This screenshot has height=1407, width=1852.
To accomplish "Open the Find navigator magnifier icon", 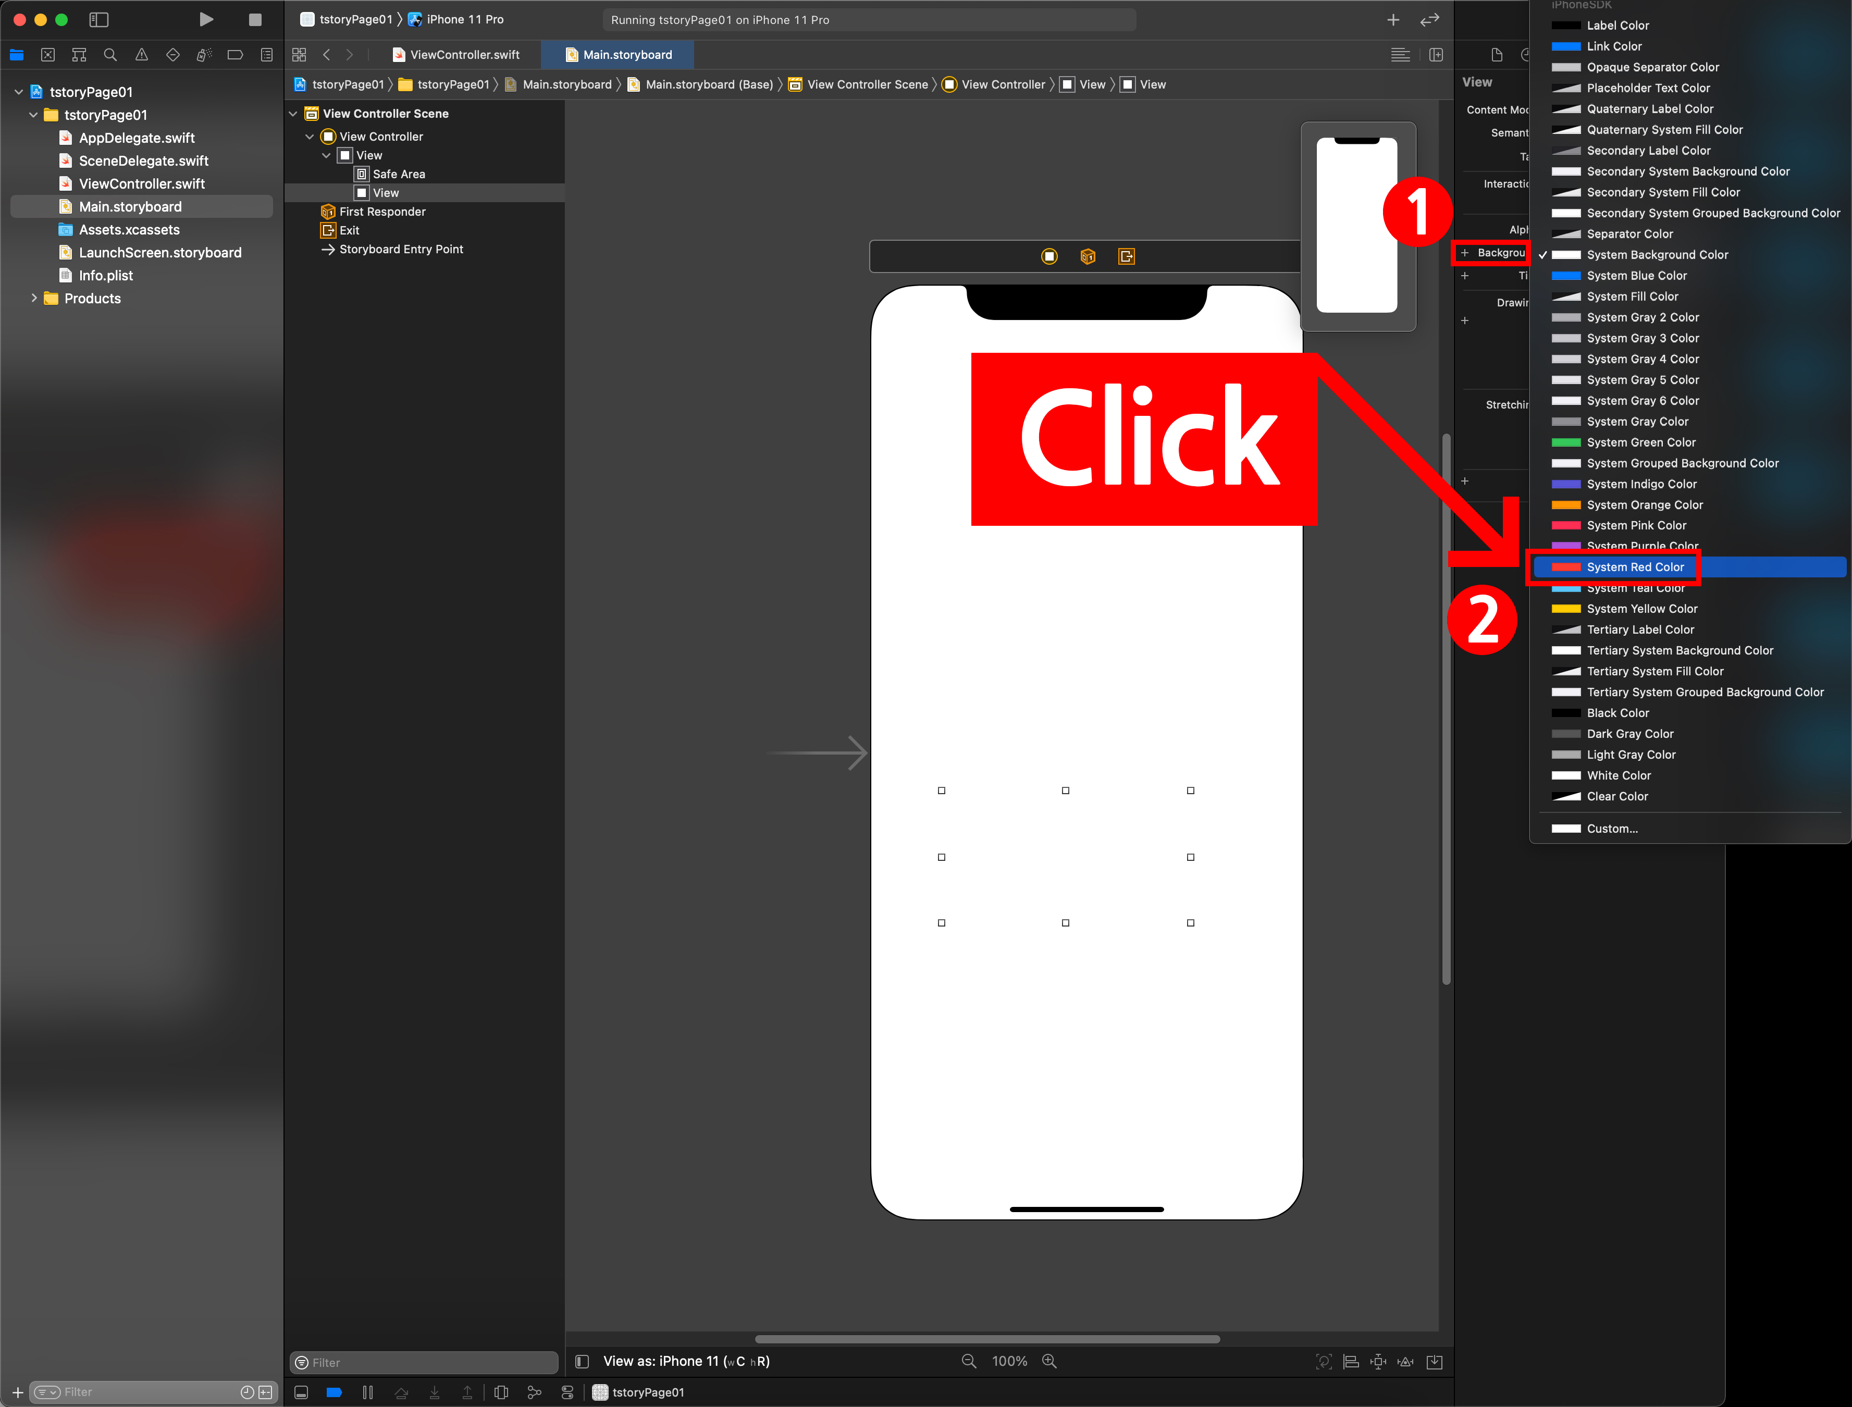I will (x=109, y=55).
